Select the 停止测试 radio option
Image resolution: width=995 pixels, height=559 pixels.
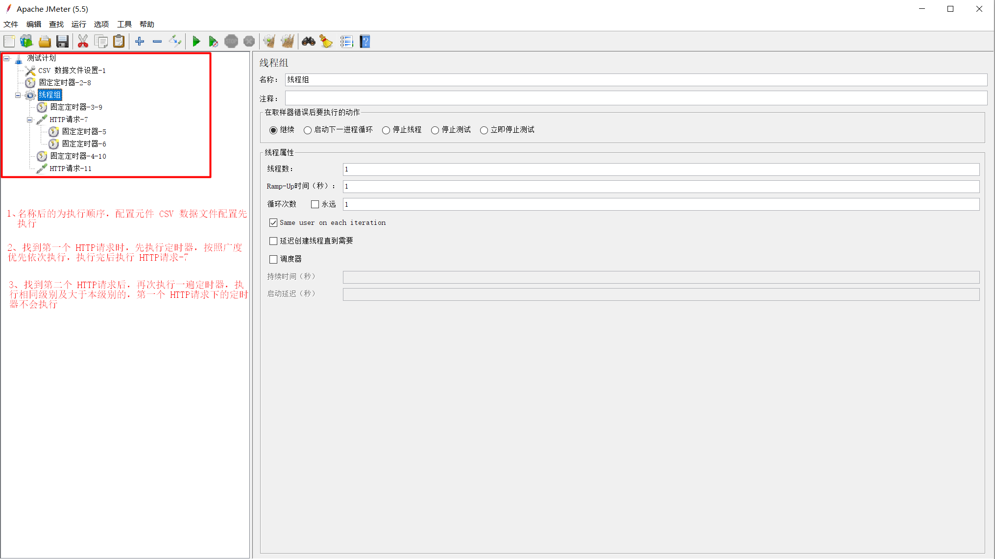[435, 130]
